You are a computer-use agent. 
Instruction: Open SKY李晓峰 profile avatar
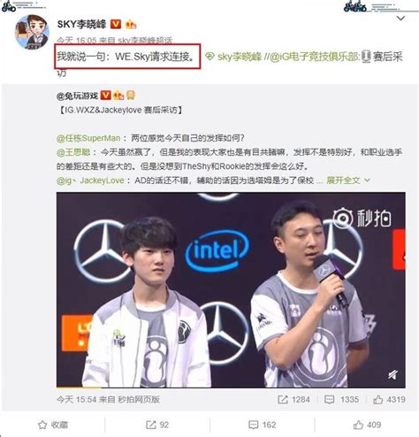(x=32, y=32)
